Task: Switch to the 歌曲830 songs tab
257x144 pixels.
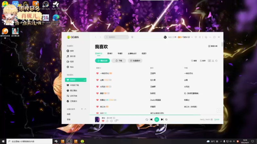Action: coord(99,53)
